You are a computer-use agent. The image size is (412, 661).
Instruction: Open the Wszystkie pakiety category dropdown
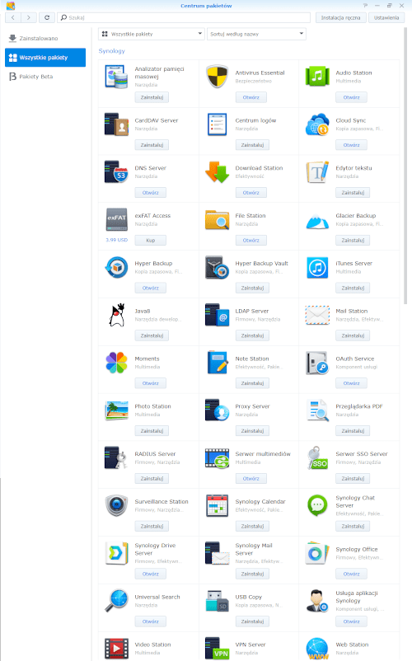pos(152,34)
